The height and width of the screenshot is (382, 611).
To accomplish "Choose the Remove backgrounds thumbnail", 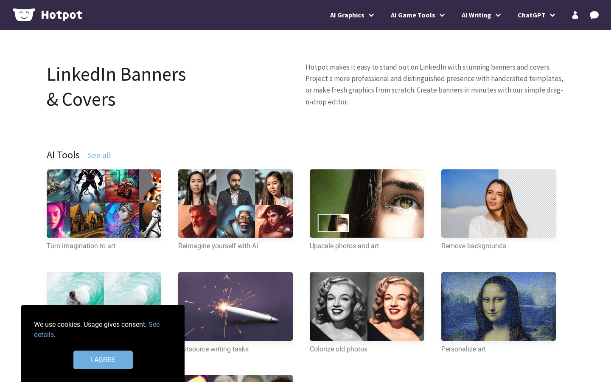I will pyautogui.click(x=499, y=204).
